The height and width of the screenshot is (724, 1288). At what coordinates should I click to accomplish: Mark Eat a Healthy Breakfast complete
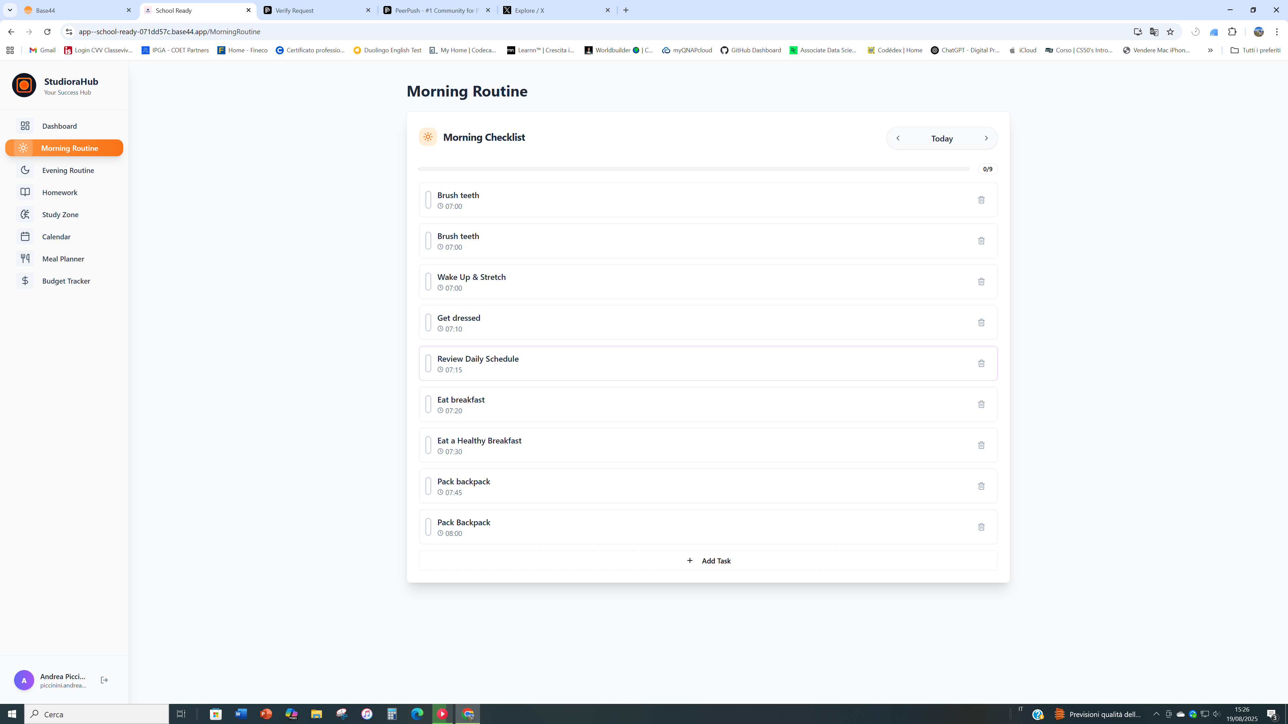click(x=428, y=445)
